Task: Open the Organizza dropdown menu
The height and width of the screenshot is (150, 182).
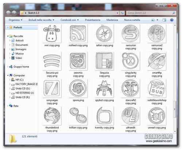Action: tap(15, 20)
